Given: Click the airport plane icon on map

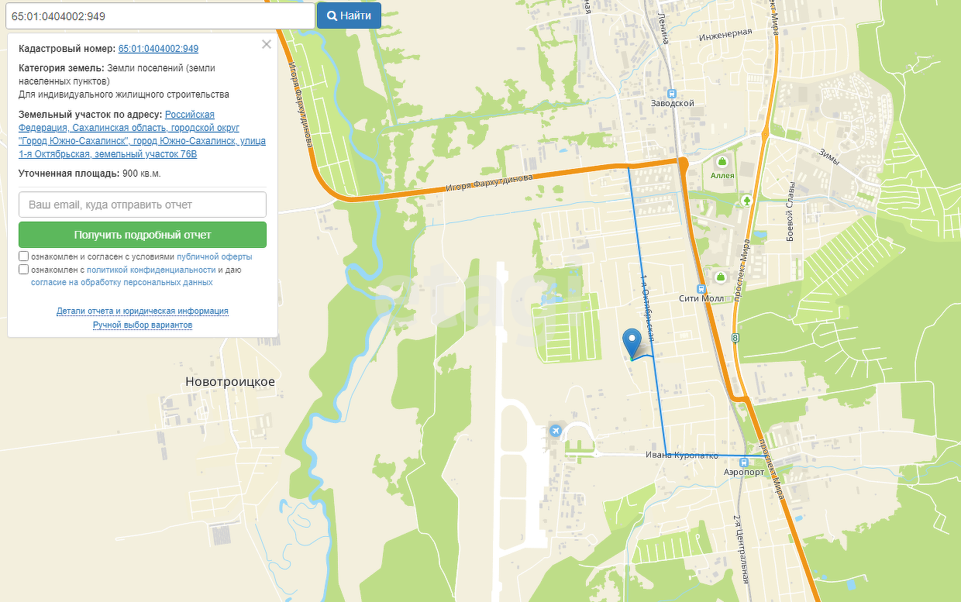Looking at the screenshot, I should point(555,430).
